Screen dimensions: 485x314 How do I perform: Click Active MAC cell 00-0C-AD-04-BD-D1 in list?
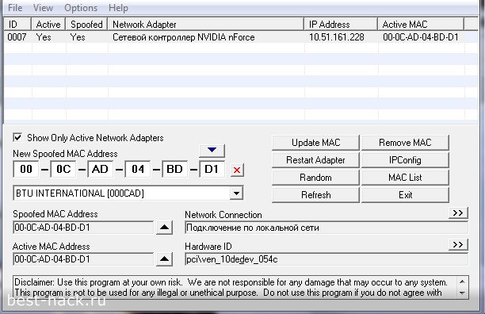tap(421, 37)
